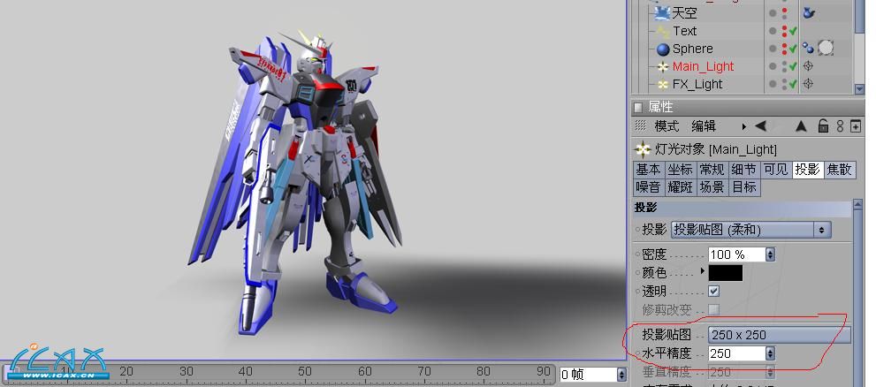
Task: Switch to the 噪音 tab
Action: 648,187
